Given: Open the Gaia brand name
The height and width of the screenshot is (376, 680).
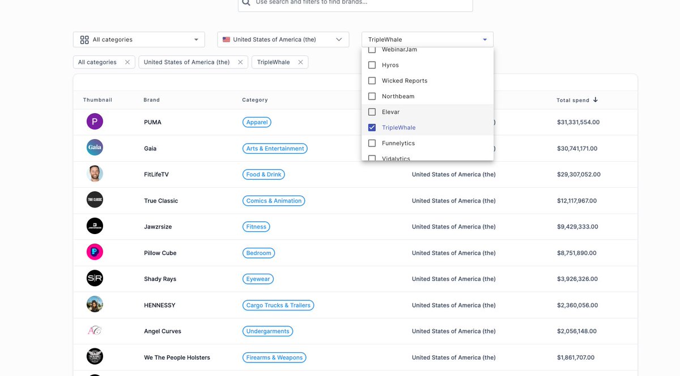Looking at the screenshot, I should 150,148.
